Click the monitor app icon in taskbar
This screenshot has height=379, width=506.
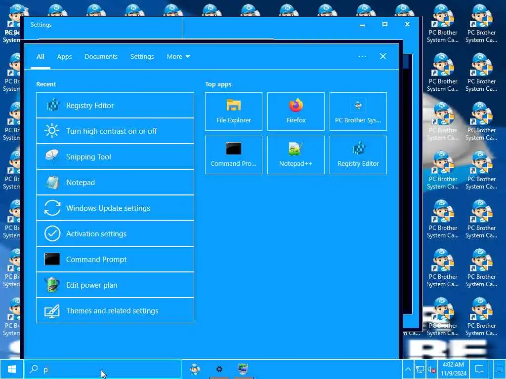point(243,369)
